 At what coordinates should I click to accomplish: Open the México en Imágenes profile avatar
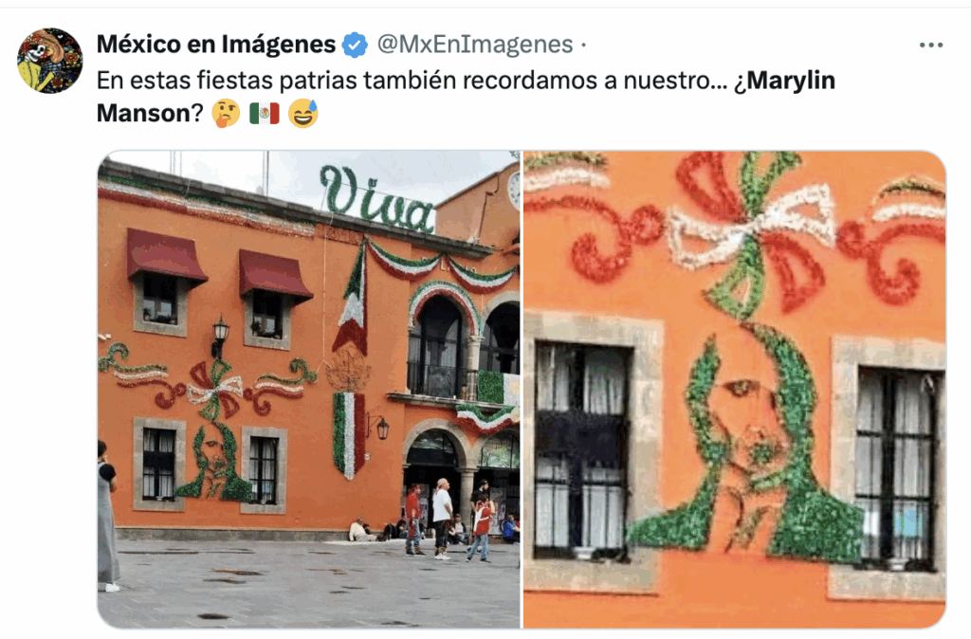click(x=49, y=61)
